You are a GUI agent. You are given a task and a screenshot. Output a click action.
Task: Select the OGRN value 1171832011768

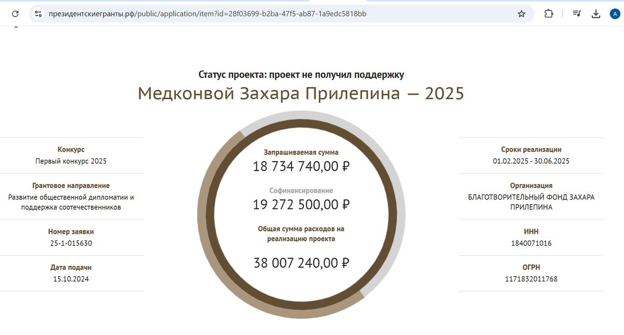(531, 279)
